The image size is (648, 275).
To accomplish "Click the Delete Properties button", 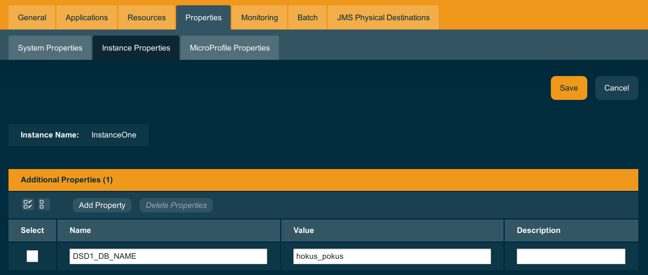I will [176, 205].
